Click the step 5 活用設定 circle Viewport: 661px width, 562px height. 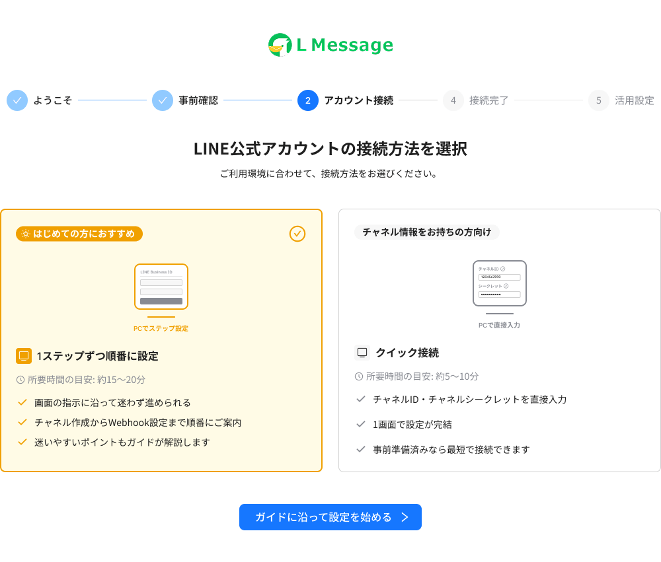[599, 100]
